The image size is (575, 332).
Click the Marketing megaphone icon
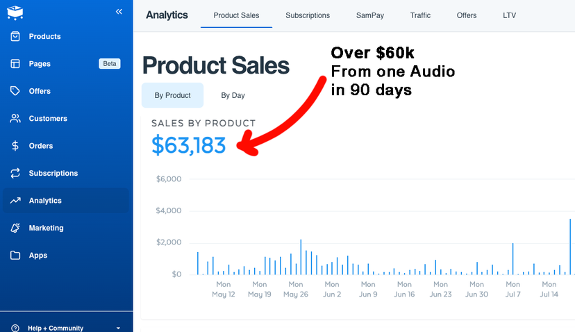[15, 228]
